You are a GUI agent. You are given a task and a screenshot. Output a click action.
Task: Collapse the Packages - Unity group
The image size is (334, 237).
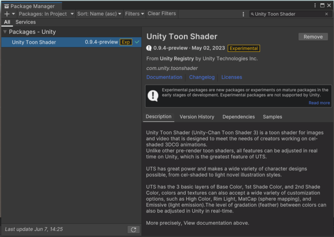click(5, 32)
